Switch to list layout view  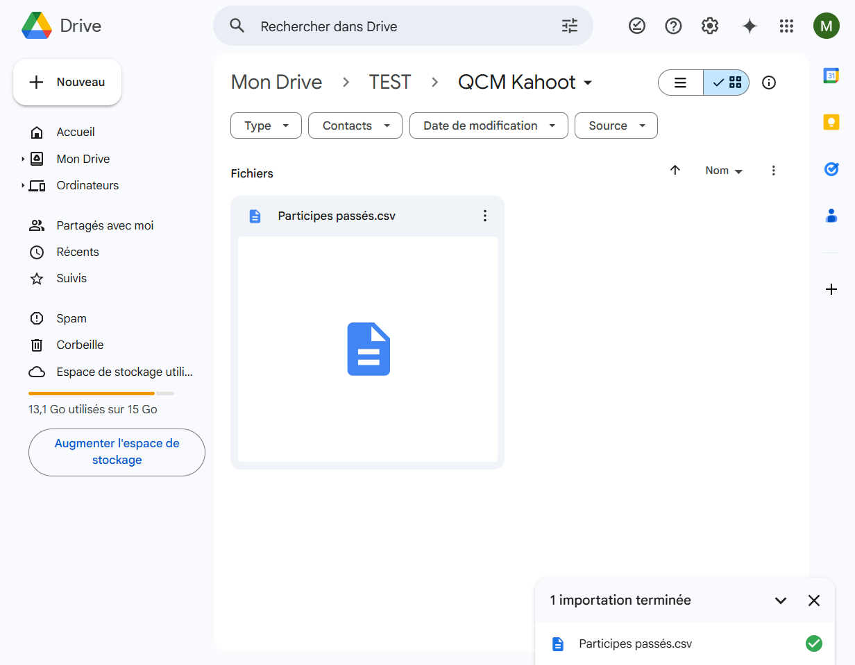pos(681,83)
